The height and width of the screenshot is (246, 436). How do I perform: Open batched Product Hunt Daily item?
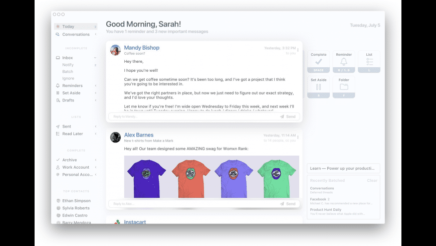[x=338, y=211]
